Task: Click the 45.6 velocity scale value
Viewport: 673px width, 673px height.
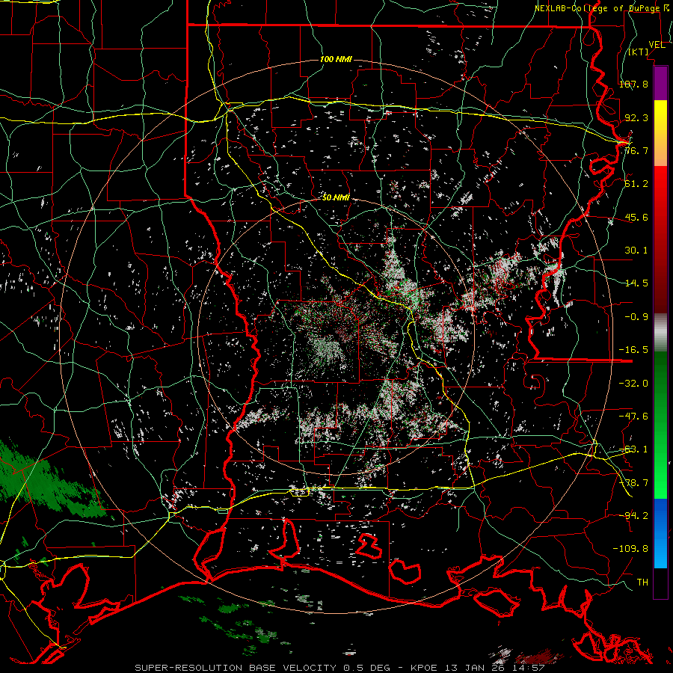Action: click(636, 217)
